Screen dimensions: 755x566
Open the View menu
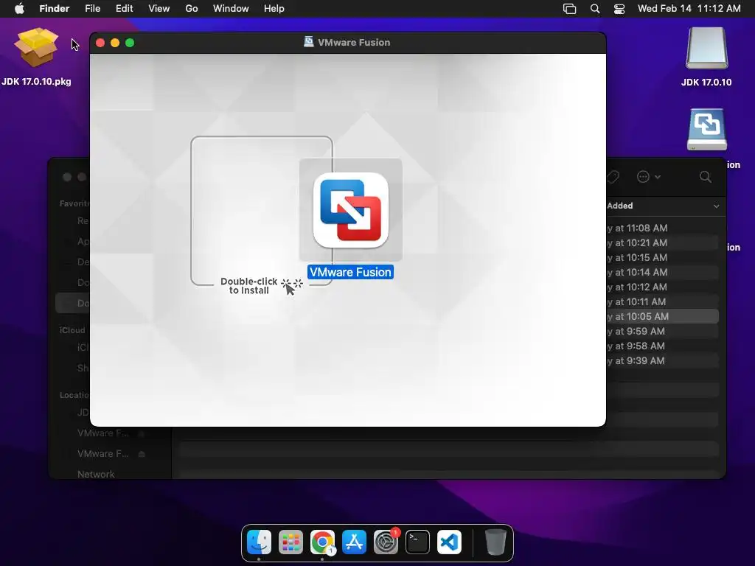pyautogui.click(x=159, y=9)
